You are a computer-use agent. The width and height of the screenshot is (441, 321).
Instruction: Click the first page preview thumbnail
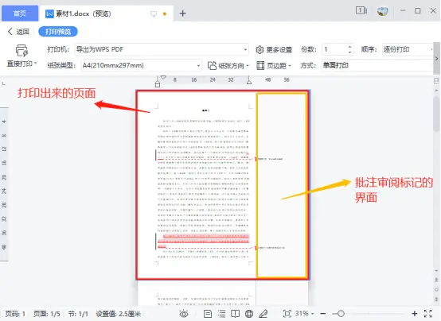[x=222, y=185]
